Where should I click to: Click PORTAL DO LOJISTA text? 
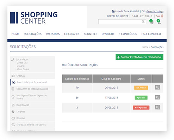pyautogui.click(x=117, y=16)
